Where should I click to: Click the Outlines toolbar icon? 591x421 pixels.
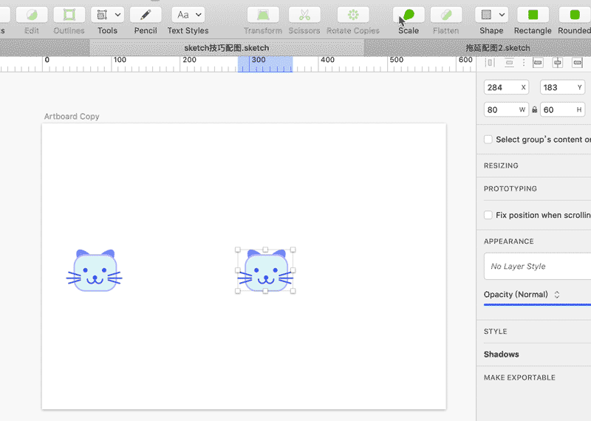coord(69,15)
